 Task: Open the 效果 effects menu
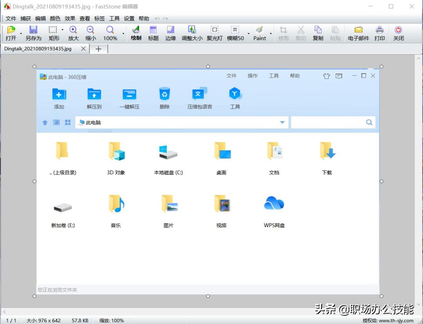pos(70,19)
